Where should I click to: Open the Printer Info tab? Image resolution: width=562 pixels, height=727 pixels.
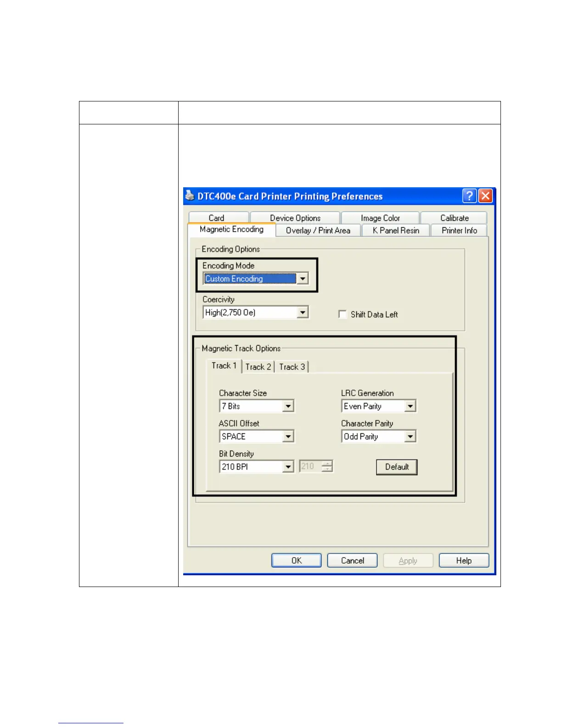click(x=459, y=230)
